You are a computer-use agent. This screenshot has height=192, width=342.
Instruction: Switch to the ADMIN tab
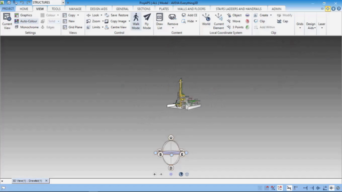(276, 9)
